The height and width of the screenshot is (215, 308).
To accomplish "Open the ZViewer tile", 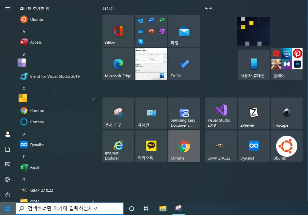I will point(254,113).
